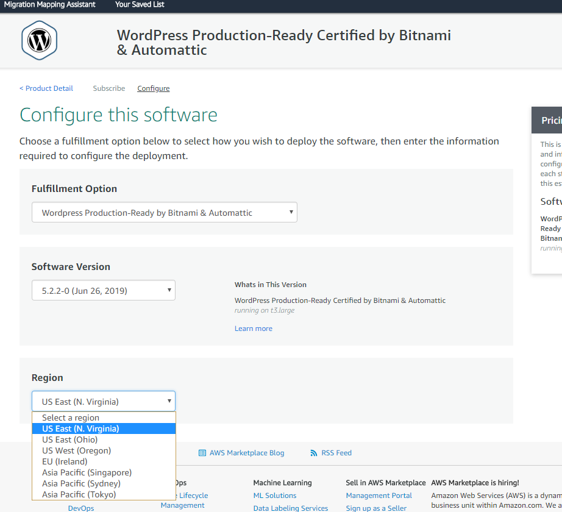Open the DevOps footer link
The image size is (562, 512).
point(81,508)
